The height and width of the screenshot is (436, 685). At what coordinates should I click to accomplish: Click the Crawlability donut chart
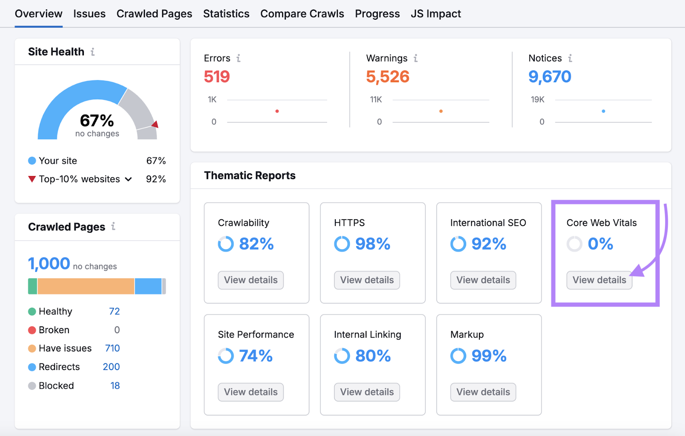point(226,244)
